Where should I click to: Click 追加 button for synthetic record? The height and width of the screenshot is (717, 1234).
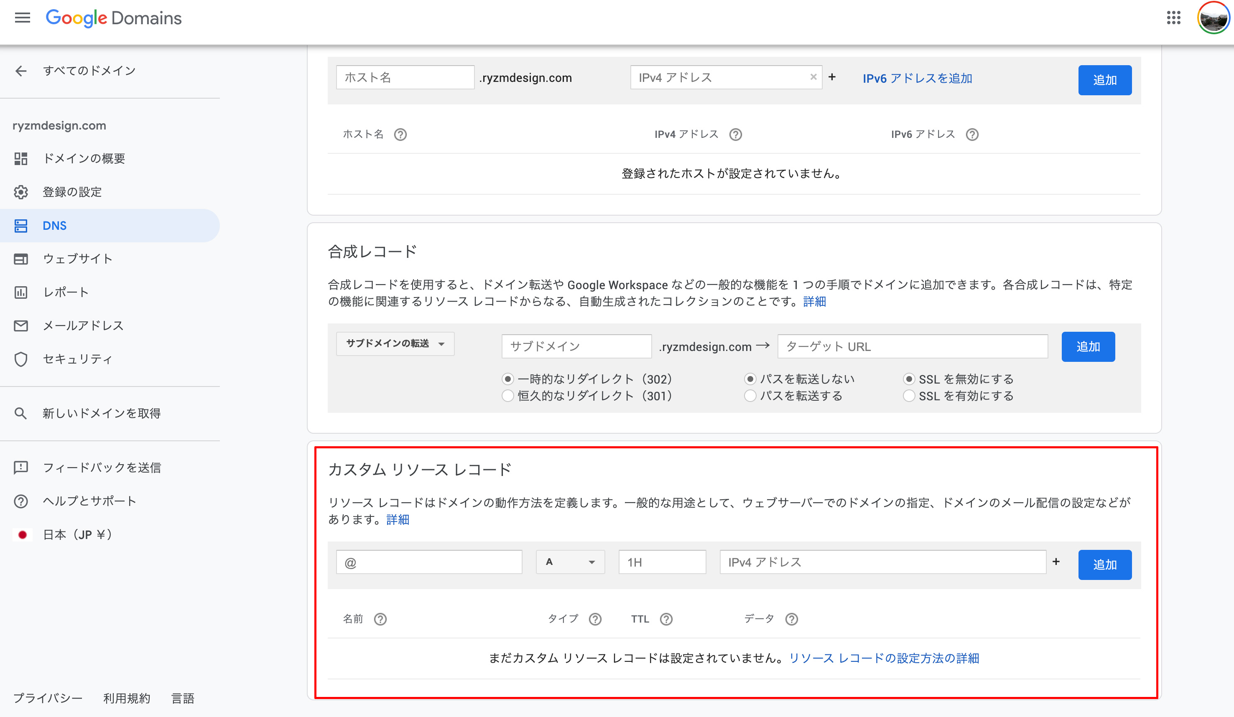[x=1088, y=346]
